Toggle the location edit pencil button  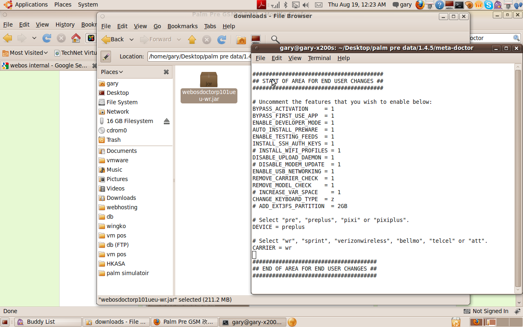click(106, 56)
